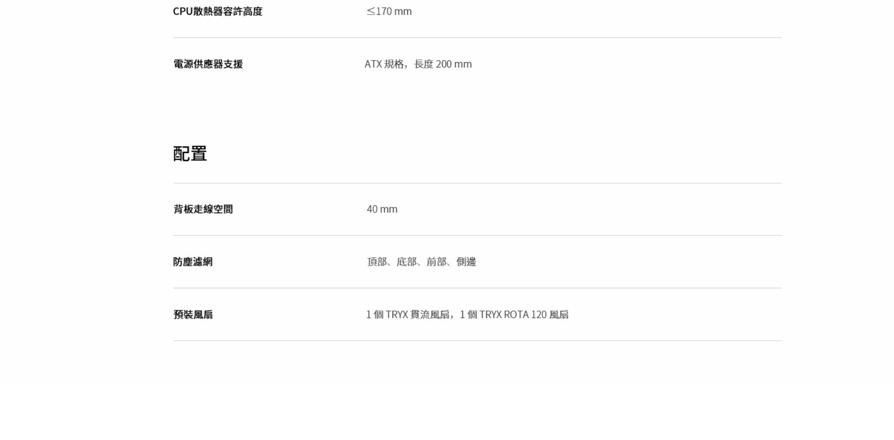Click the 電源供應器支援 row label
This screenshot has width=894, height=440.
point(208,64)
